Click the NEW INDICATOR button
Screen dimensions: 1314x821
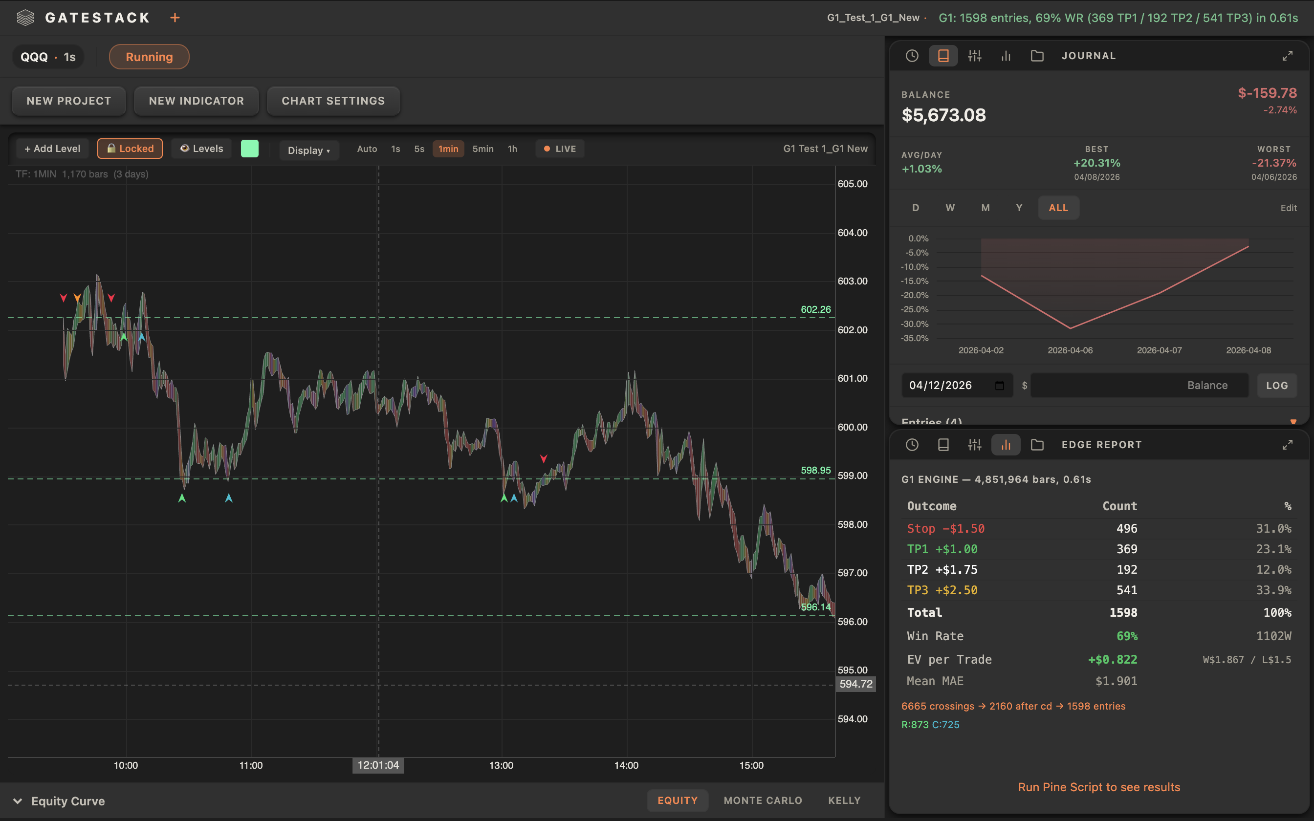[196, 101]
